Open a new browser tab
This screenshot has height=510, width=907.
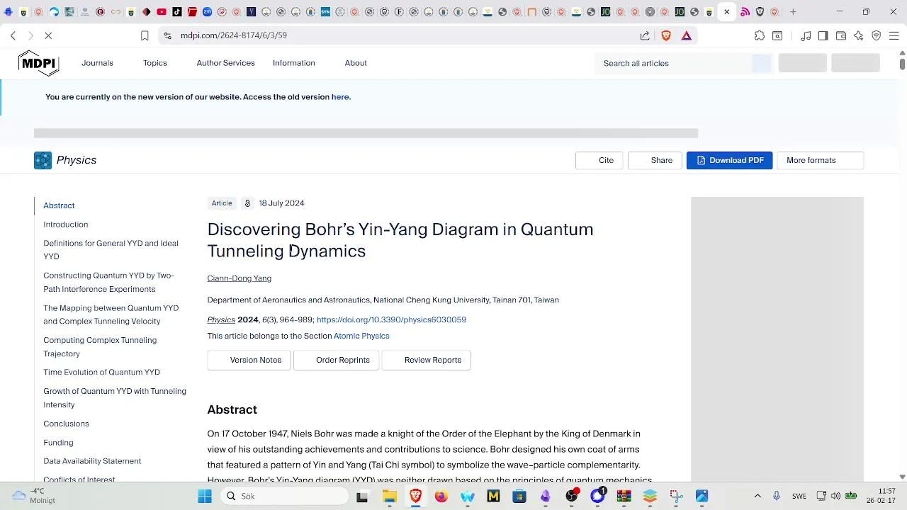[x=793, y=12]
